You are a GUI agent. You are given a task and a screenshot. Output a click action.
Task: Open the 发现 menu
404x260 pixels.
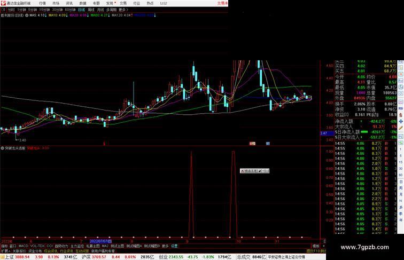110,3
